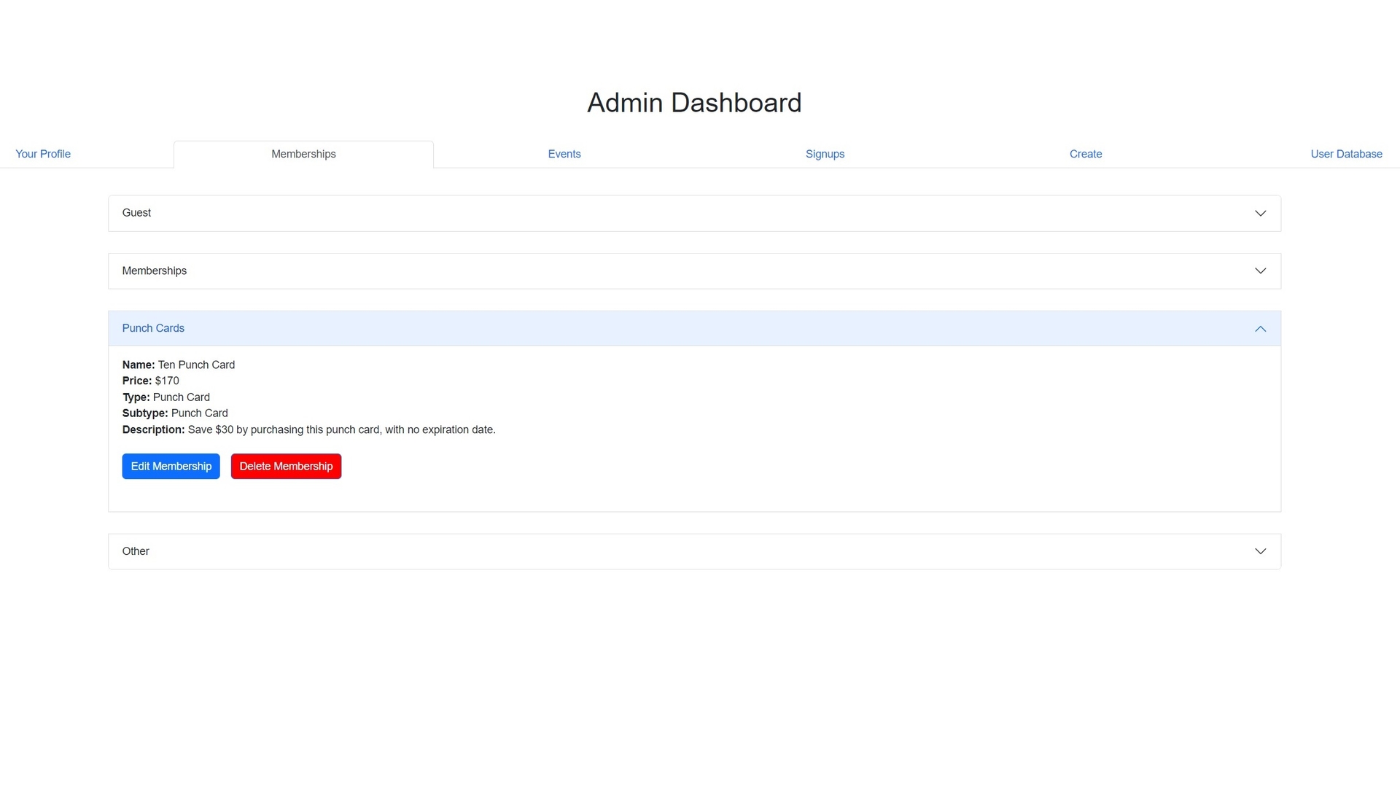The image size is (1400, 786).
Task: Click the 'Type: Punch Card' line
Action: click(x=166, y=397)
